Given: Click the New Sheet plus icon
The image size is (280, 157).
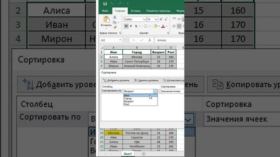Looking at the screenshot, I should [x=143, y=154].
